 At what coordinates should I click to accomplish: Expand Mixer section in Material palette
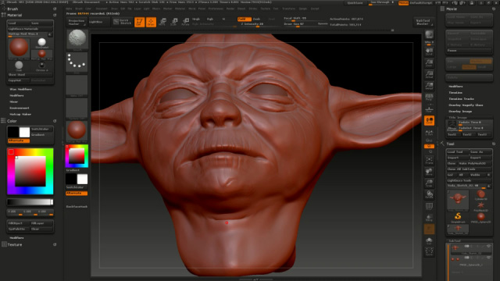(x=14, y=101)
